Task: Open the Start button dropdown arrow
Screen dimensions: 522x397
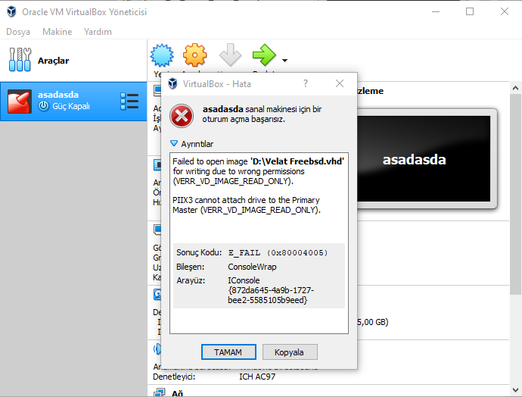Action: point(284,61)
